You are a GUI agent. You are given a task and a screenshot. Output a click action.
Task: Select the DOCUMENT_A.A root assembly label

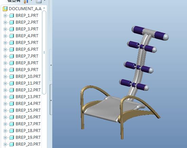[25, 9]
